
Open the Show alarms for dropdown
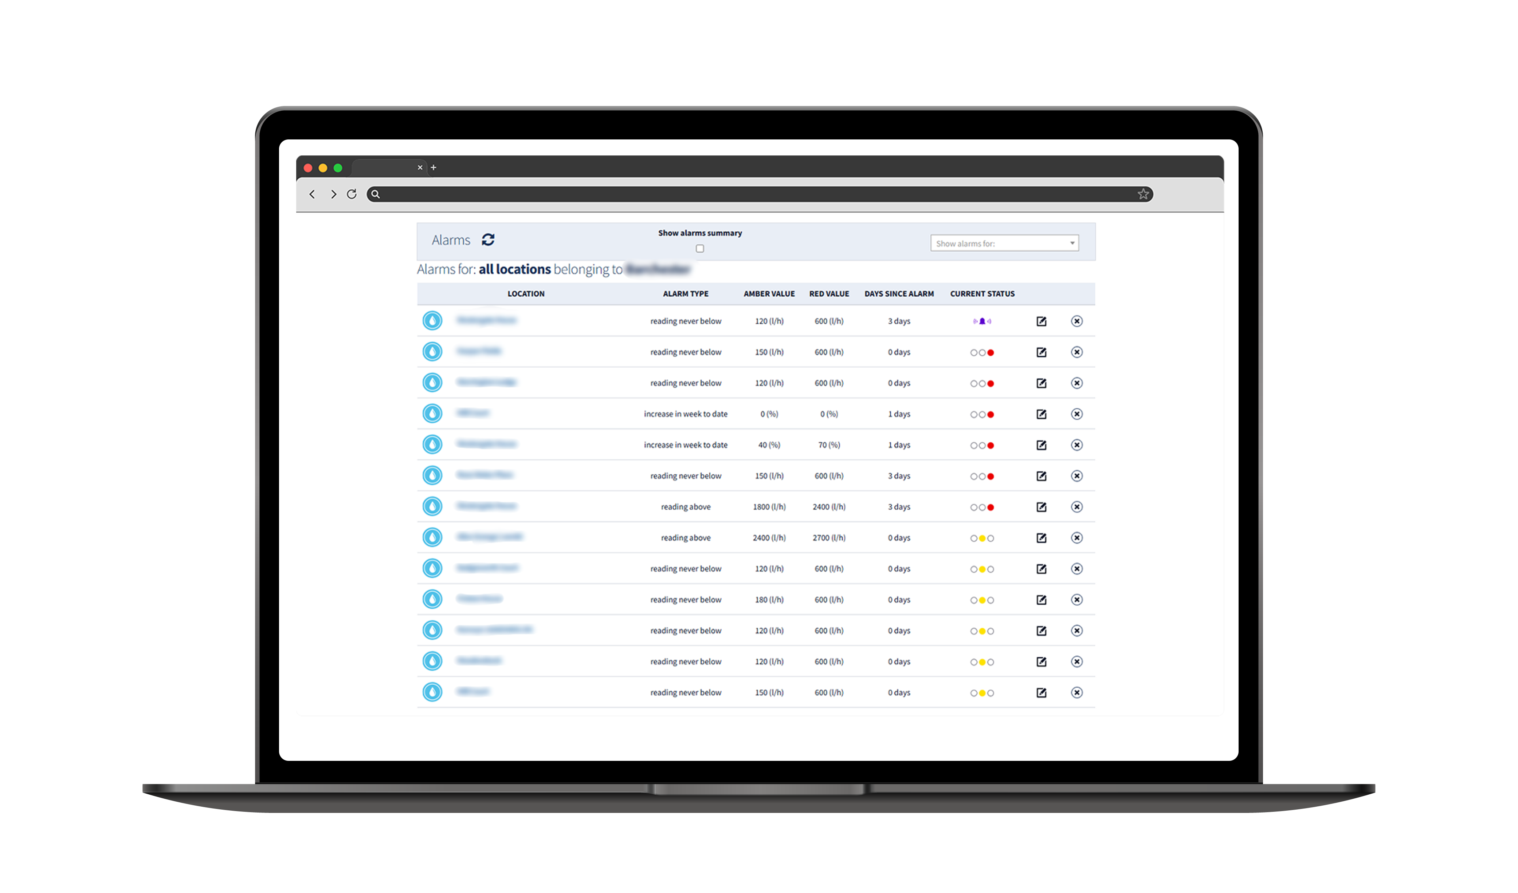pyautogui.click(x=1004, y=243)
